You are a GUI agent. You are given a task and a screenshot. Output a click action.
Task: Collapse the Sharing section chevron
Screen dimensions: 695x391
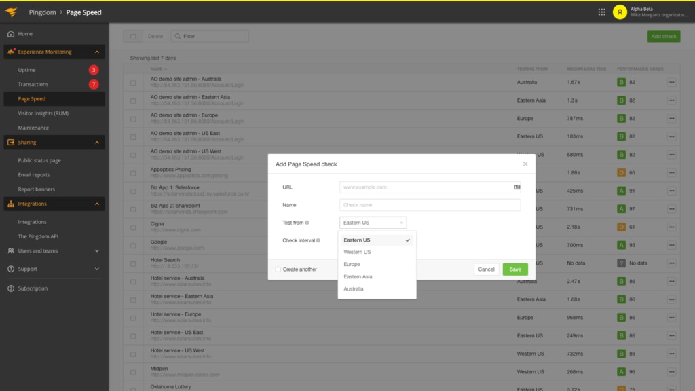96,143
